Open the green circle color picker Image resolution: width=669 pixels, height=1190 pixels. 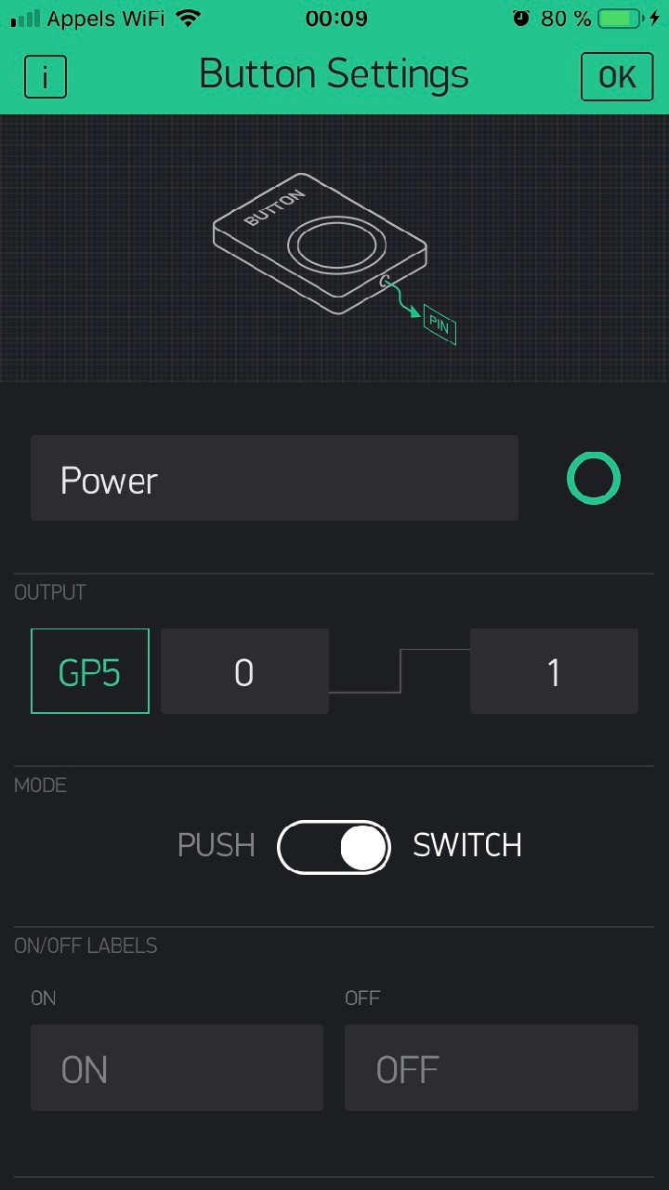pos(593,478)
